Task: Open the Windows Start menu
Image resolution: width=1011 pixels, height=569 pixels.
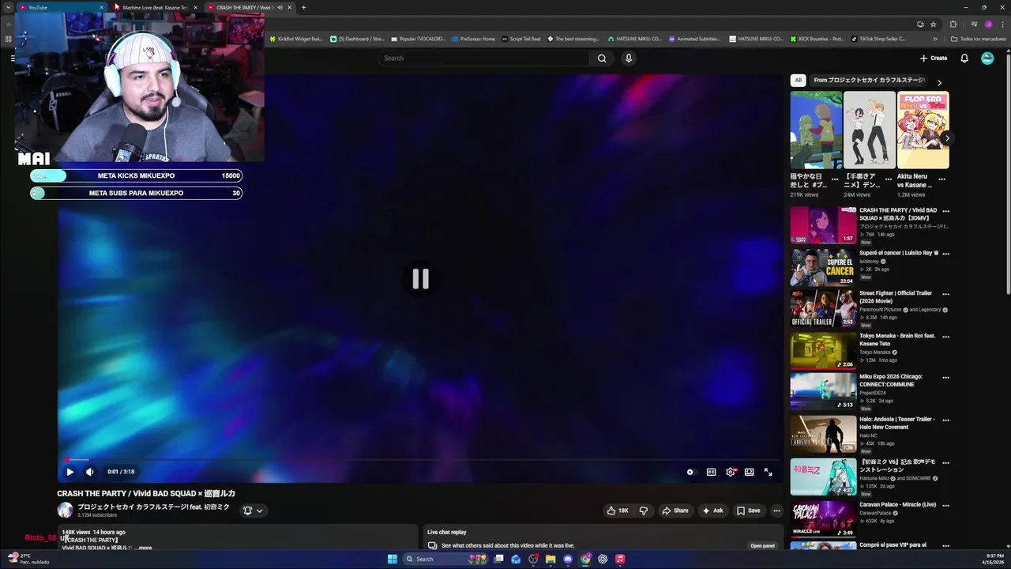Action: click(x=392, y=559)
